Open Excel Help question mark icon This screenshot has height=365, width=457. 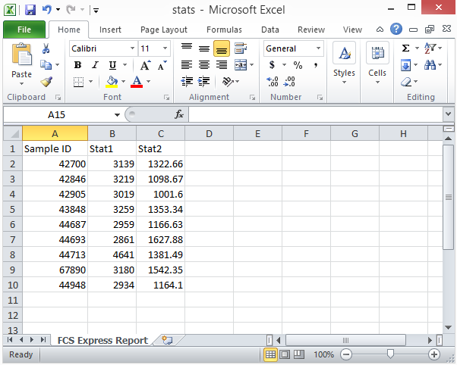[396, 30]
